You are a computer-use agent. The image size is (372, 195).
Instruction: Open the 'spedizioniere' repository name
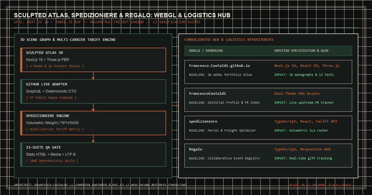203,121
